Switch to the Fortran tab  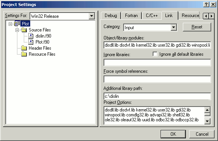(131, 16)
